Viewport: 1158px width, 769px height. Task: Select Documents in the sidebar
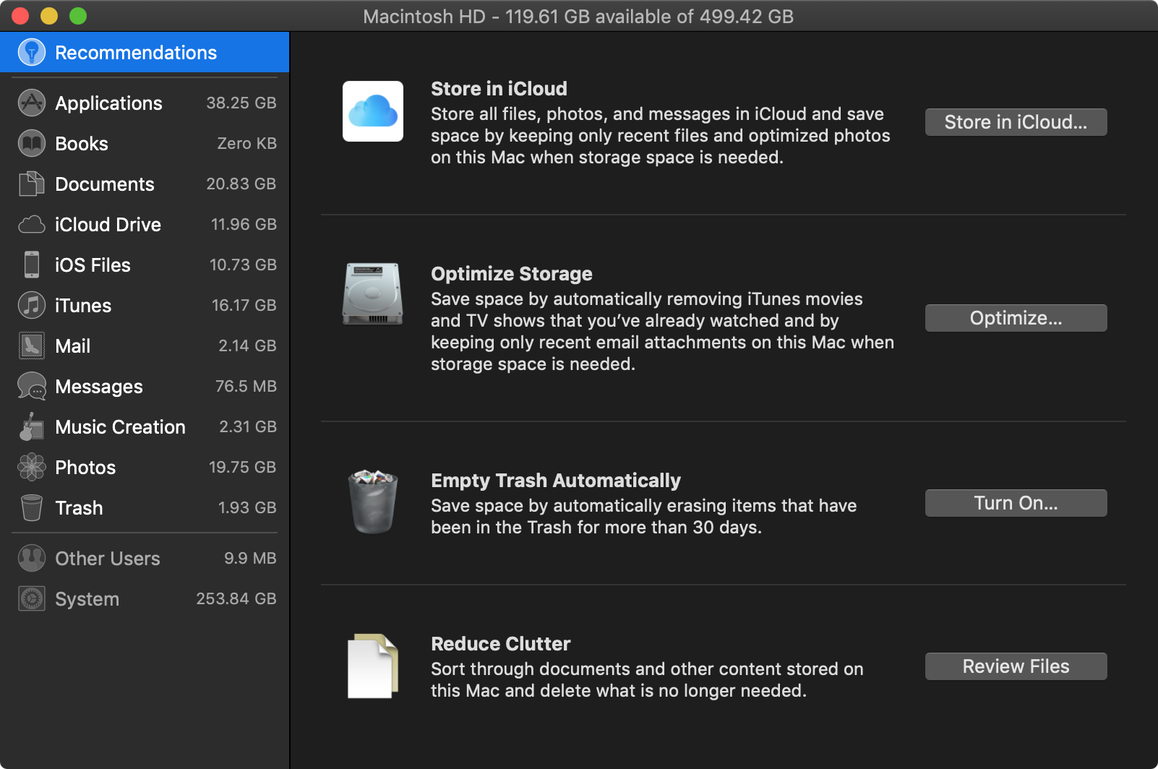[145, 184]
